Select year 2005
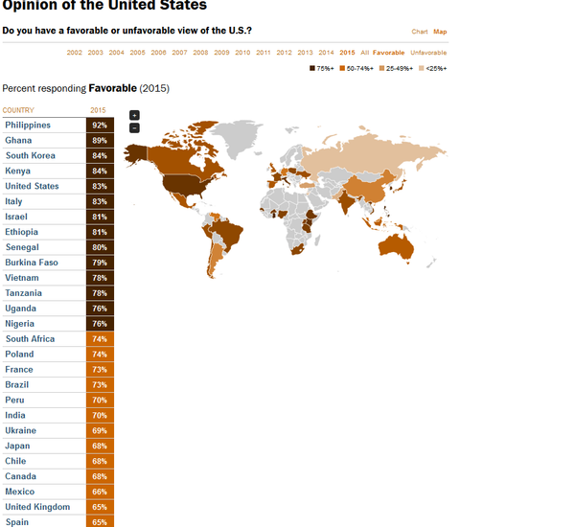Screen dimensions: 575x527 (137, 53)
